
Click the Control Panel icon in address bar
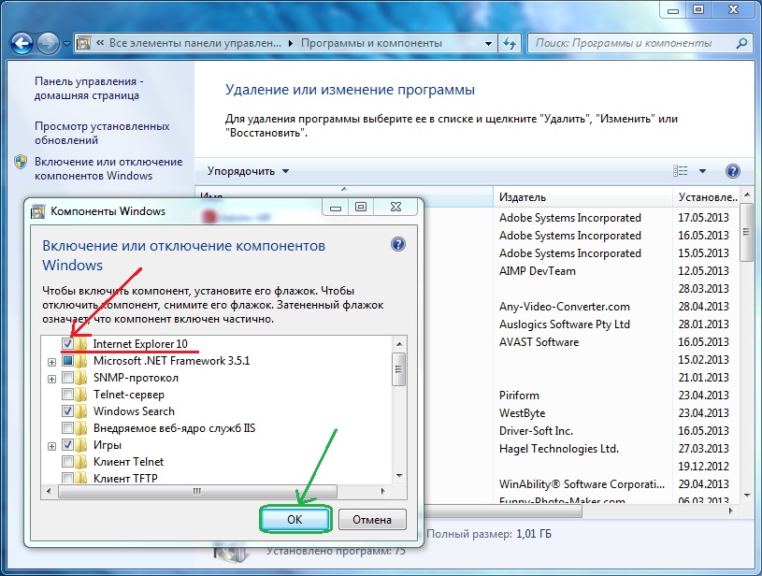[x=83, y=43]
